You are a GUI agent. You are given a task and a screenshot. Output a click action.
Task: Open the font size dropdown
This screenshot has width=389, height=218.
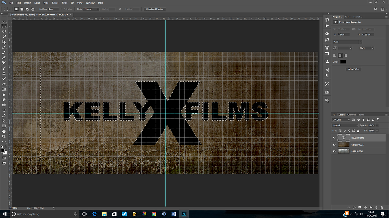pyautogui.click(x=350, y=48)
